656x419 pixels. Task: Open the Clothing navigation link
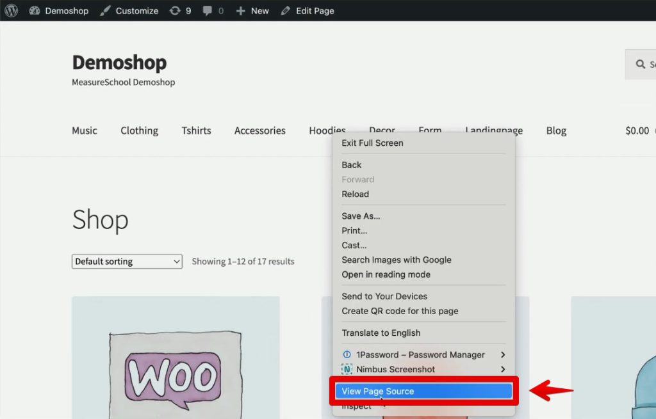click(x=139, y=130)
